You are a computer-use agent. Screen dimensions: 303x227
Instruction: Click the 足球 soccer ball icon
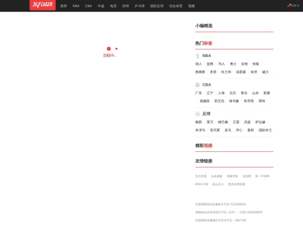pyautogui.click(x=197, y=114)
